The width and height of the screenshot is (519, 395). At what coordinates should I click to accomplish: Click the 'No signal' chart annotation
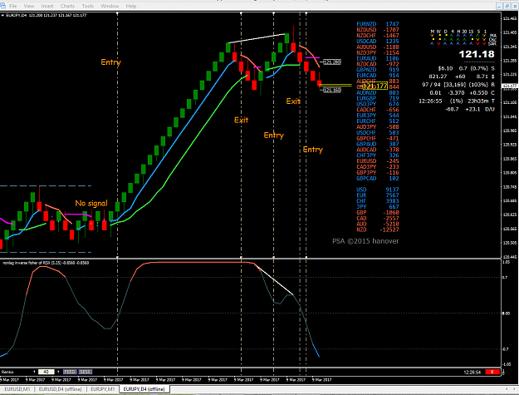tap(91, 203)
